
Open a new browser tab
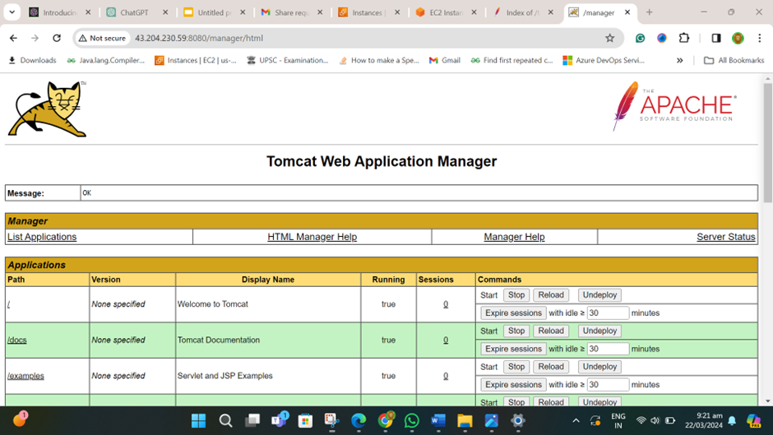pos(650,12)
